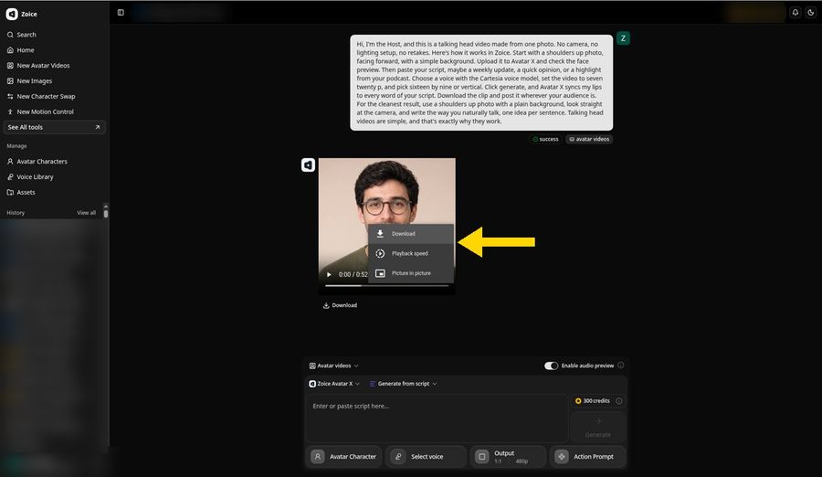Image resolution: width=822 pixels, height=477 pixels.
Task: Select Picture in picture option
Action: (x=411, y=273)
